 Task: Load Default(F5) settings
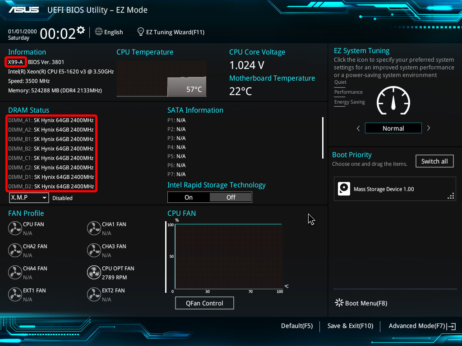(x=297, y=326)
